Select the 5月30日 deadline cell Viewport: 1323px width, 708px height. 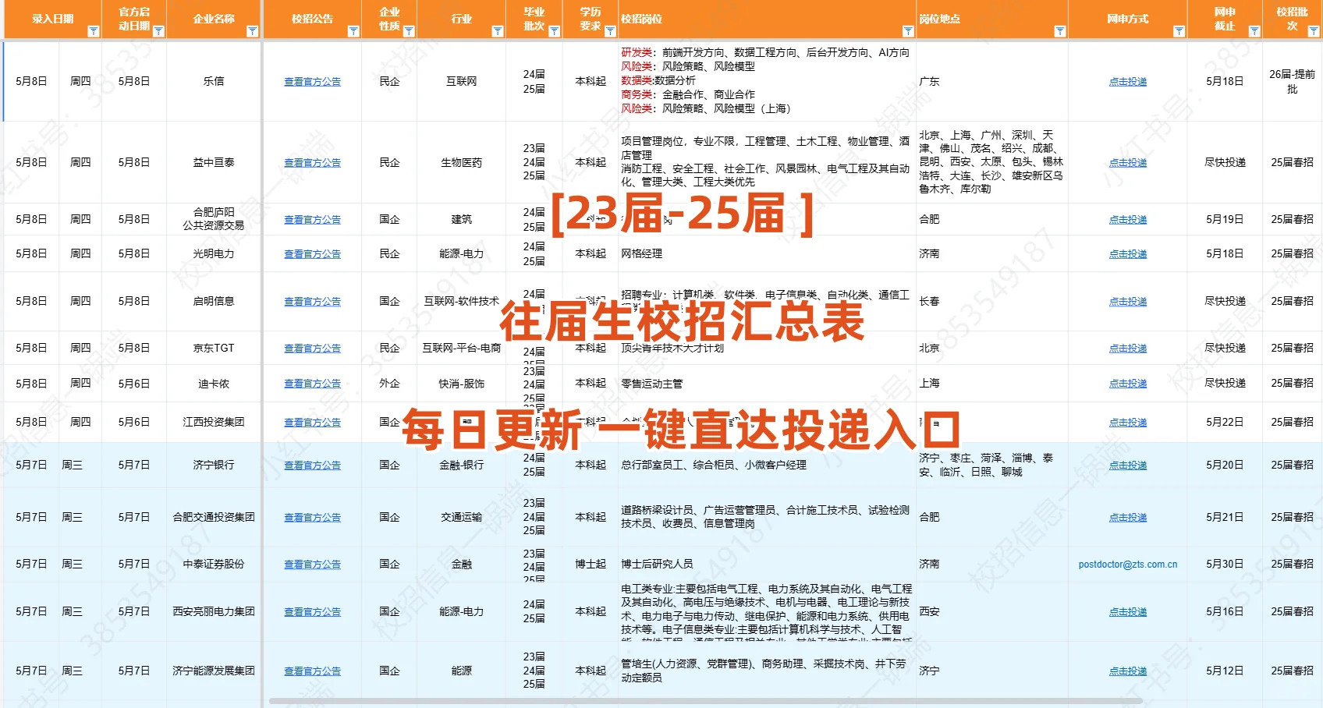pos(1225,564)
